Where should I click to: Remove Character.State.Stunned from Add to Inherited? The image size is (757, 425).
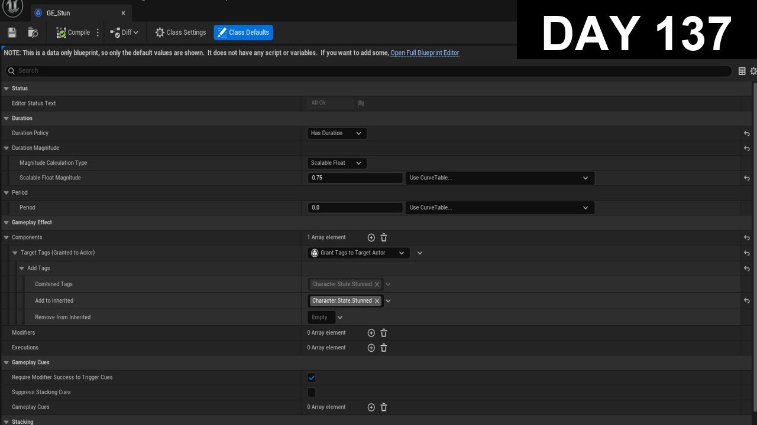377,301
